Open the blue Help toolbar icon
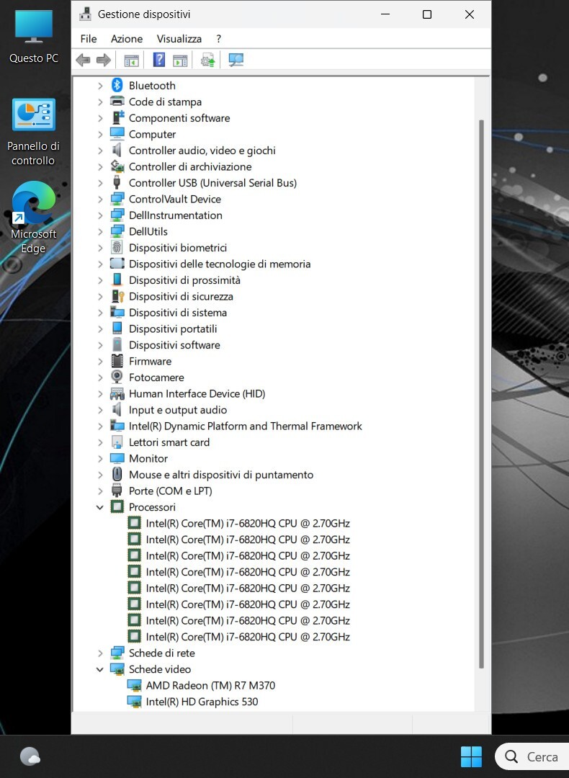The image size is (569, 778). pyautogui.click(x=158, y=61)
